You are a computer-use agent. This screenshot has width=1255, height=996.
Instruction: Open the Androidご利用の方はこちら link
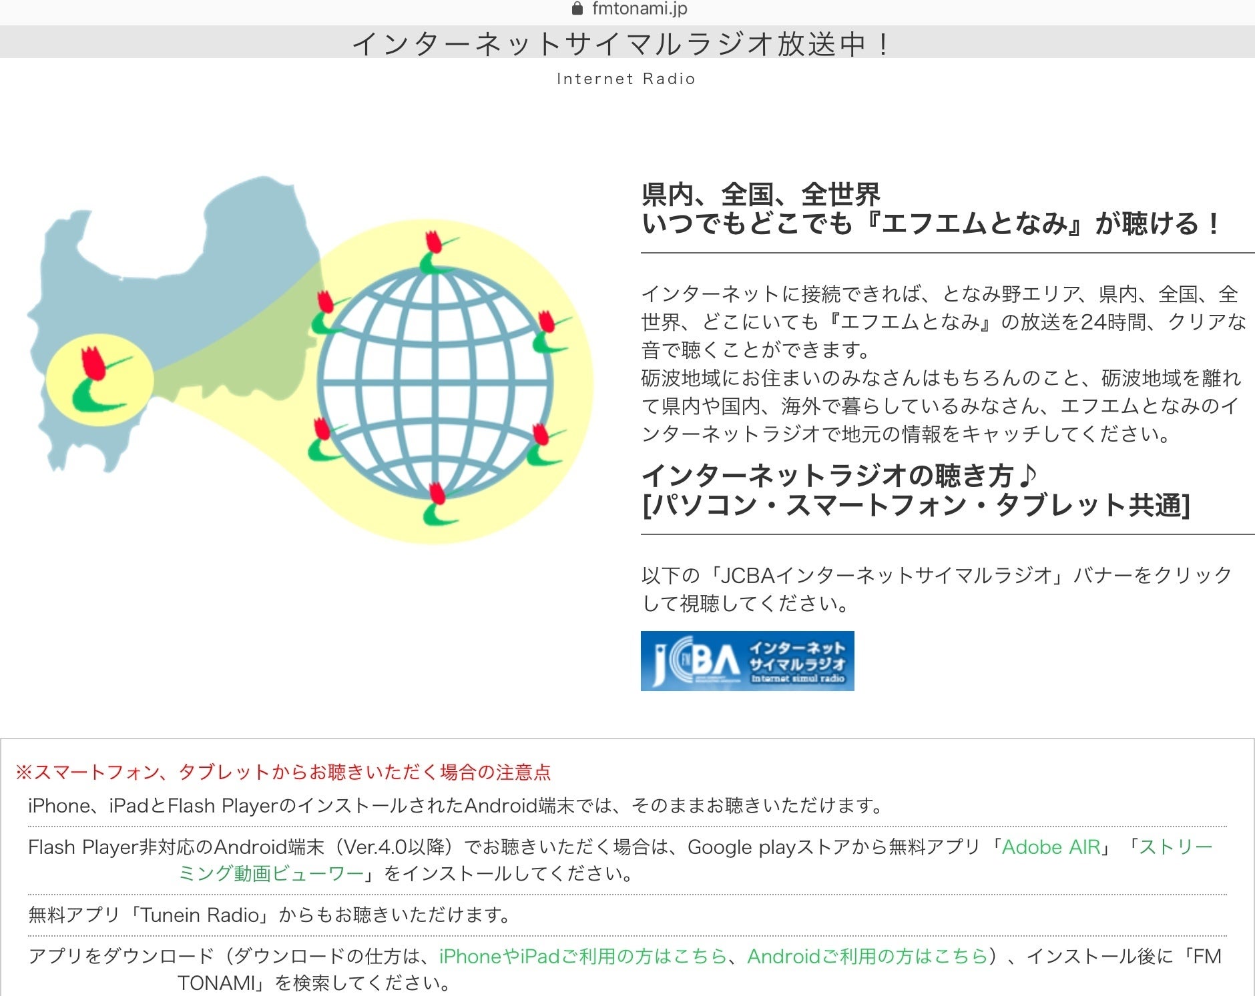coord(867,956)
